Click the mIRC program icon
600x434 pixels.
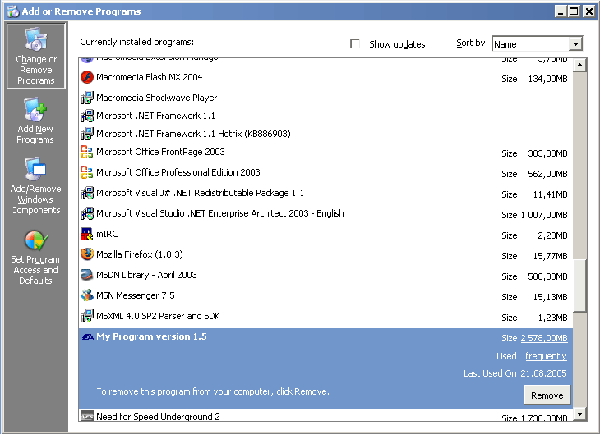pyautogui.click(x=87, y=234)
